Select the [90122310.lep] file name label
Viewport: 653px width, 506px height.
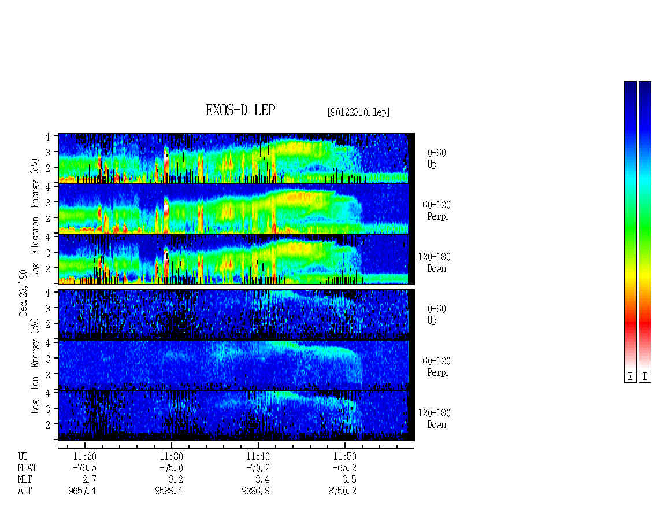(358, 112)
